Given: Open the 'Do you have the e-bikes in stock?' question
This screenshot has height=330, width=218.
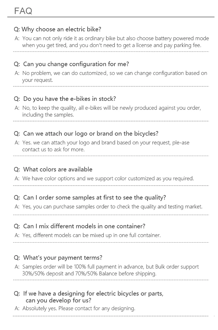Looking at the screenshot, I should pos(65,99).
